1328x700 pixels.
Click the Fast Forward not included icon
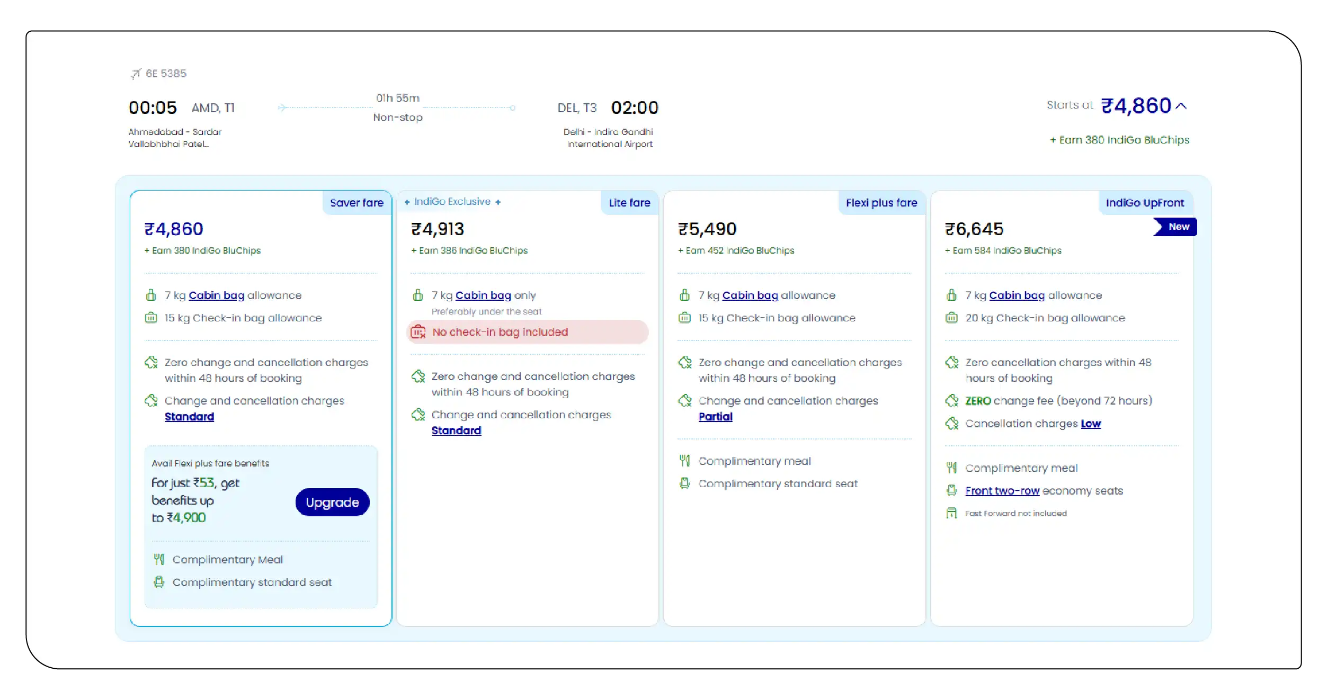[x=952, y=513]
